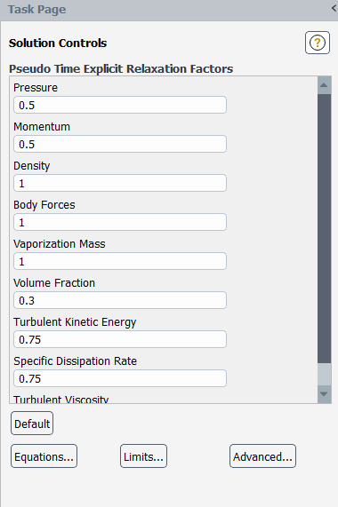Click the vertical scrollbar thumb

324,228
